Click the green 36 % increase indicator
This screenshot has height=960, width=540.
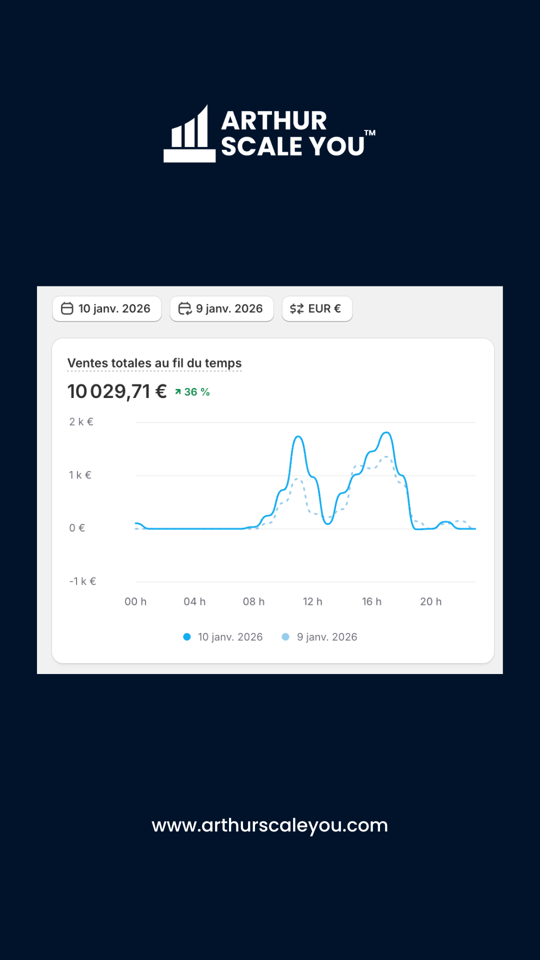(192, 392)
